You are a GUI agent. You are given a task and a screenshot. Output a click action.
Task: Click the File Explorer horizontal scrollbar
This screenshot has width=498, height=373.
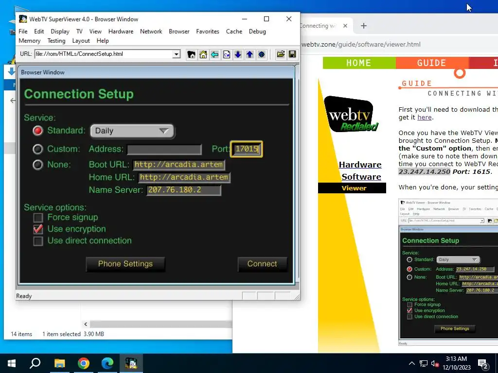(160, 324)
